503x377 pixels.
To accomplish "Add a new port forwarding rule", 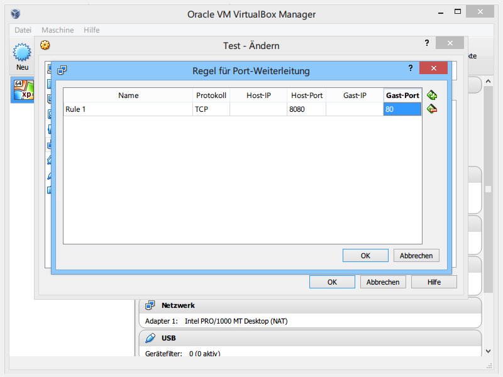I will click(x=432, y=96).
